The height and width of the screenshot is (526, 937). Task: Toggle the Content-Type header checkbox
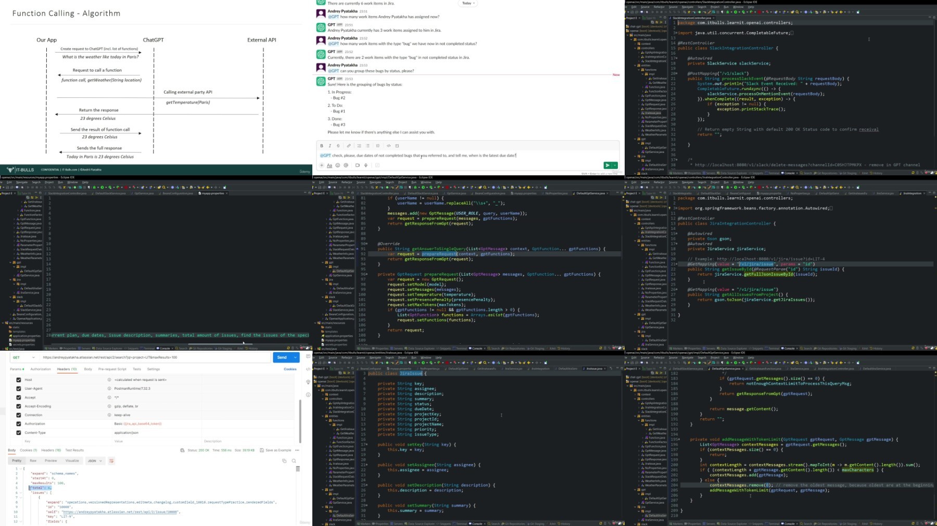point(19,433)
